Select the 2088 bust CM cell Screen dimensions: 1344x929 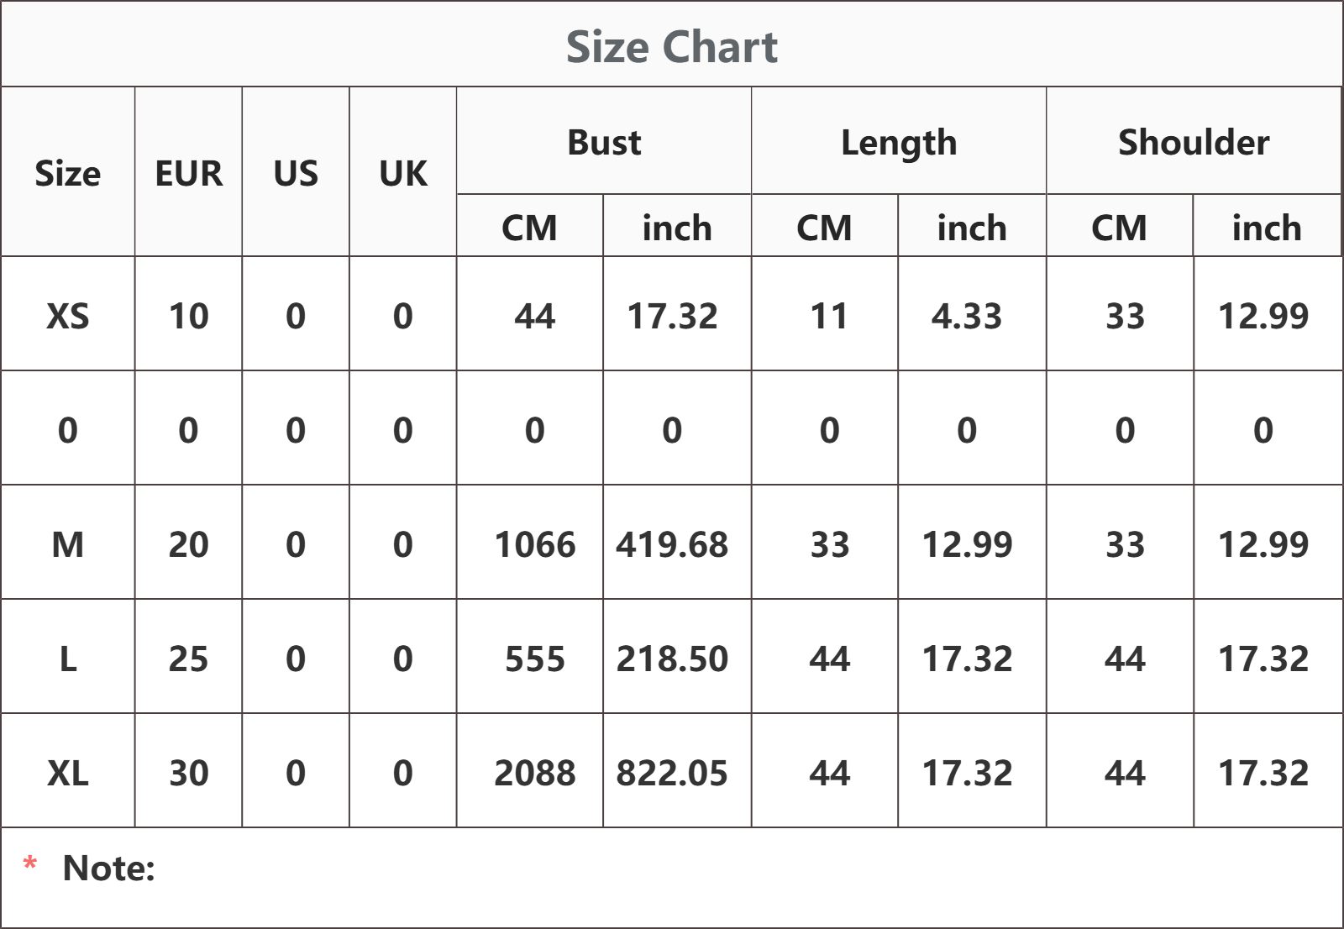[x=535, y=773]
